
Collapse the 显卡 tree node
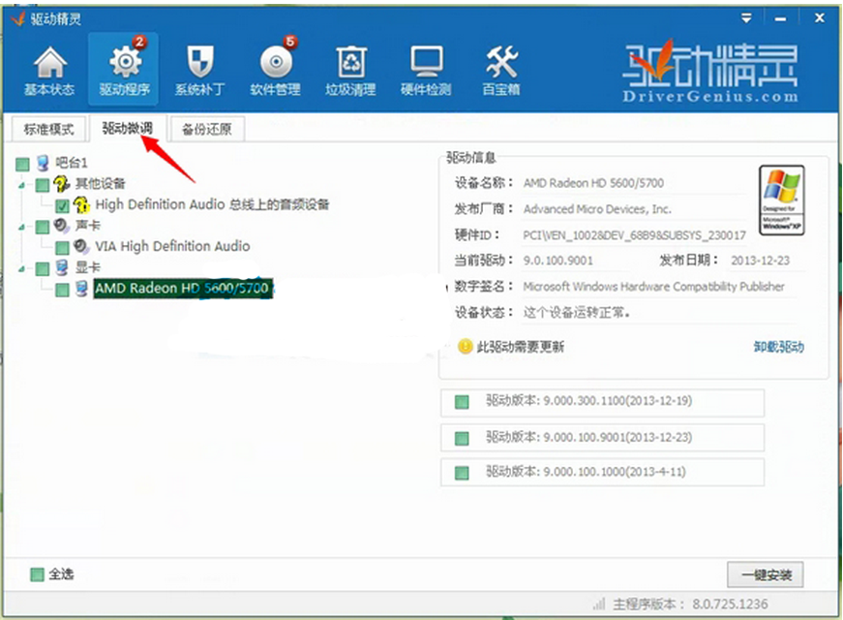22,268
